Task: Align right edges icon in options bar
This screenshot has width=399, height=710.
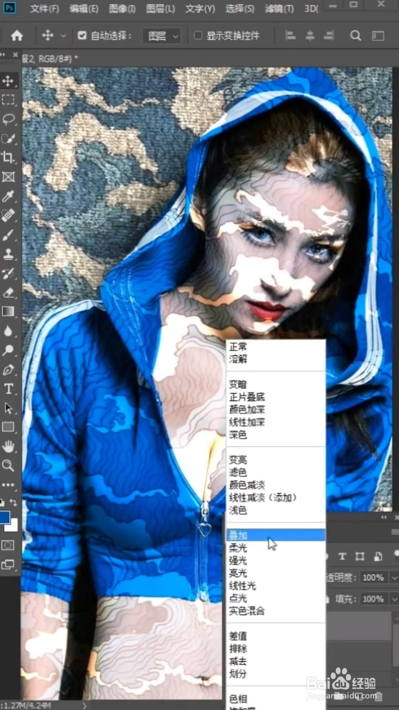Action: click(x=329, y=35)
